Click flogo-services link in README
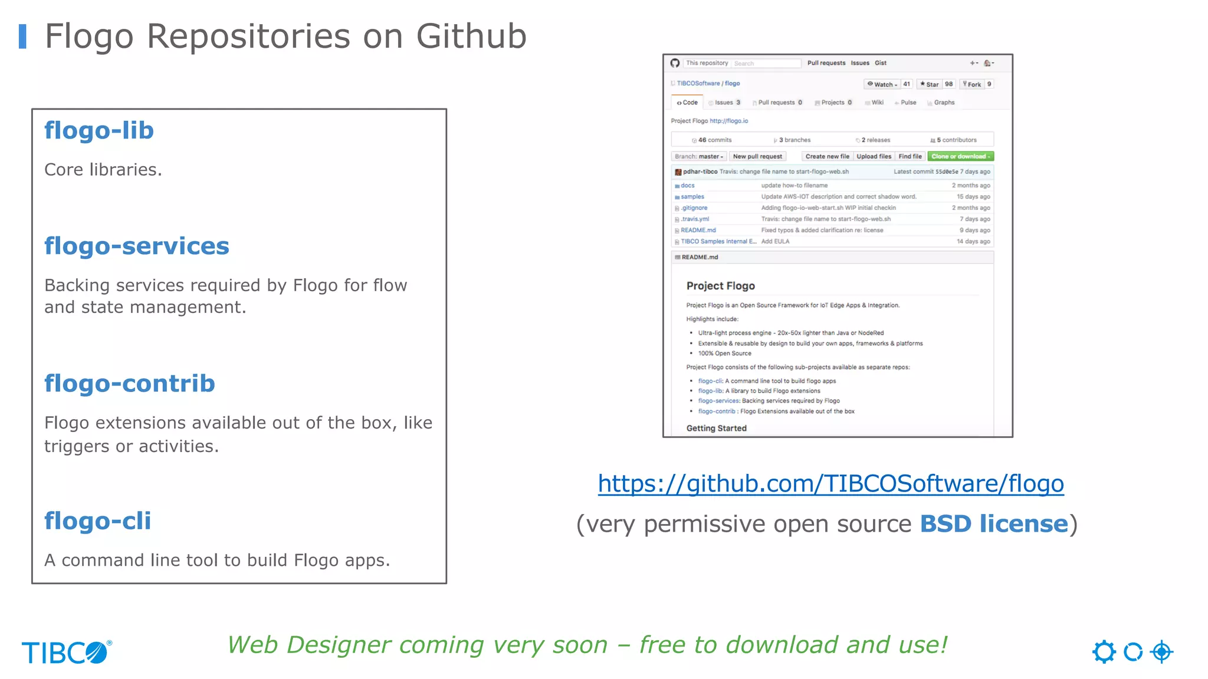 pyautogui.click(x=718, y=401)
